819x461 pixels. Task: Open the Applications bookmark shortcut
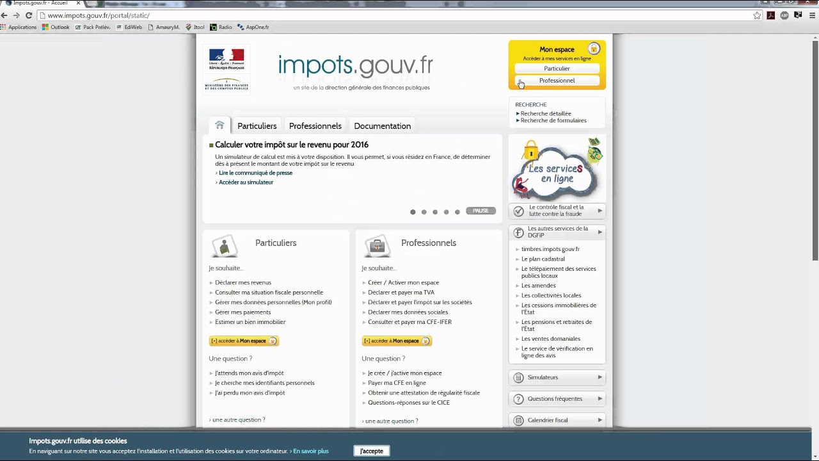click(x=19, y=27)
